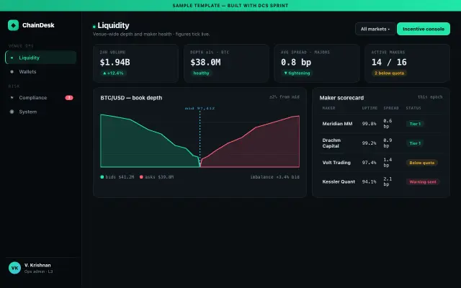Open the System section
Screen dimensions: 461x288
pos(41,112)
